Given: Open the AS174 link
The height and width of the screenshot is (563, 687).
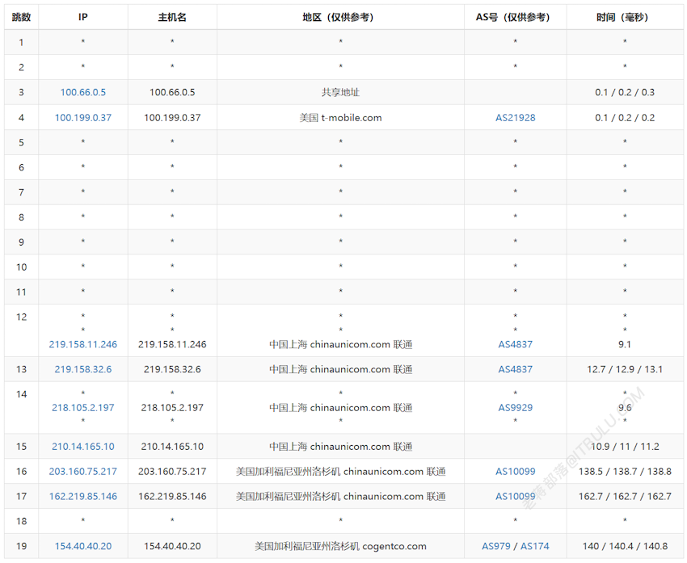Looking at the screenshot, I should tap(534, 547).
